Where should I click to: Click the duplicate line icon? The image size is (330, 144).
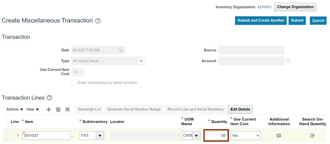point(58,109)
